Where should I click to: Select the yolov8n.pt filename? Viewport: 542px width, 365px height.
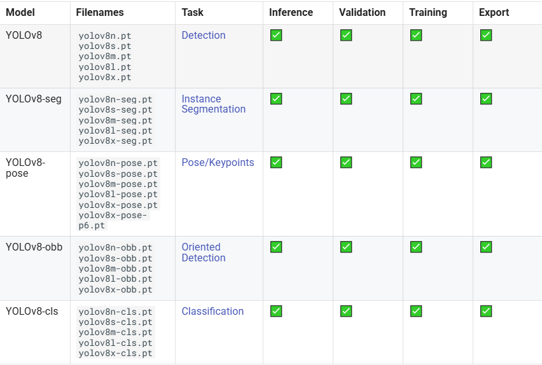click(x=105, y=36)
